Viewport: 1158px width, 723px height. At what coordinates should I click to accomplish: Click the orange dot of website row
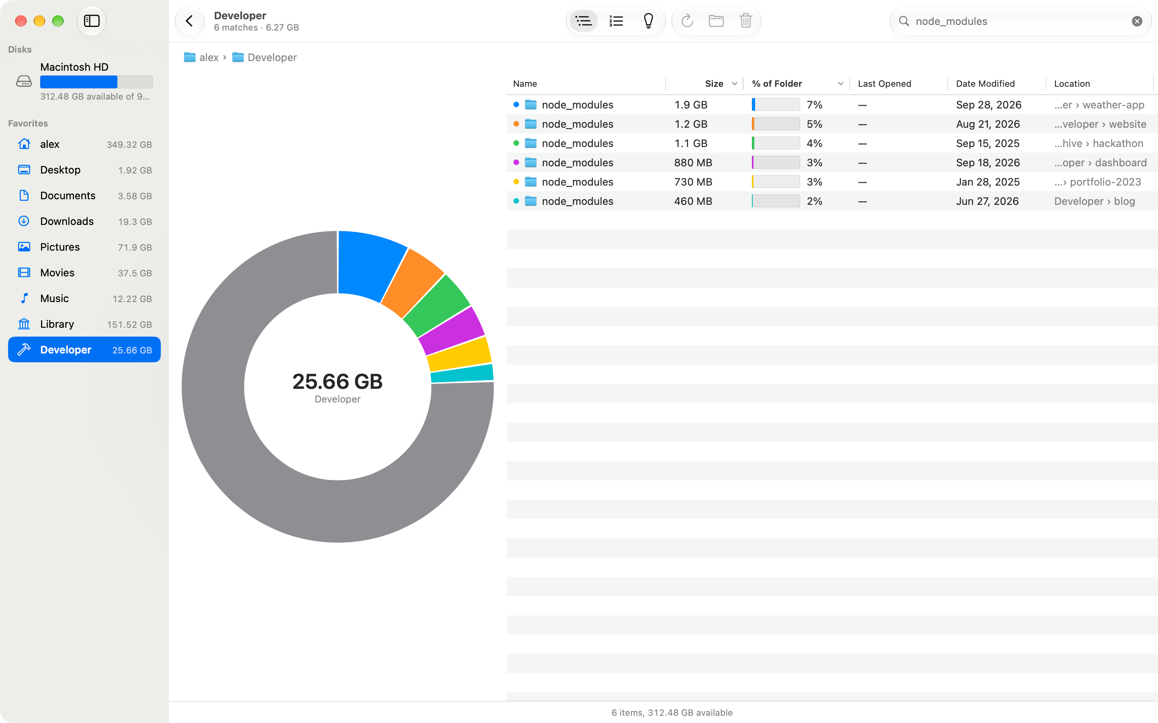pos(516,124)
